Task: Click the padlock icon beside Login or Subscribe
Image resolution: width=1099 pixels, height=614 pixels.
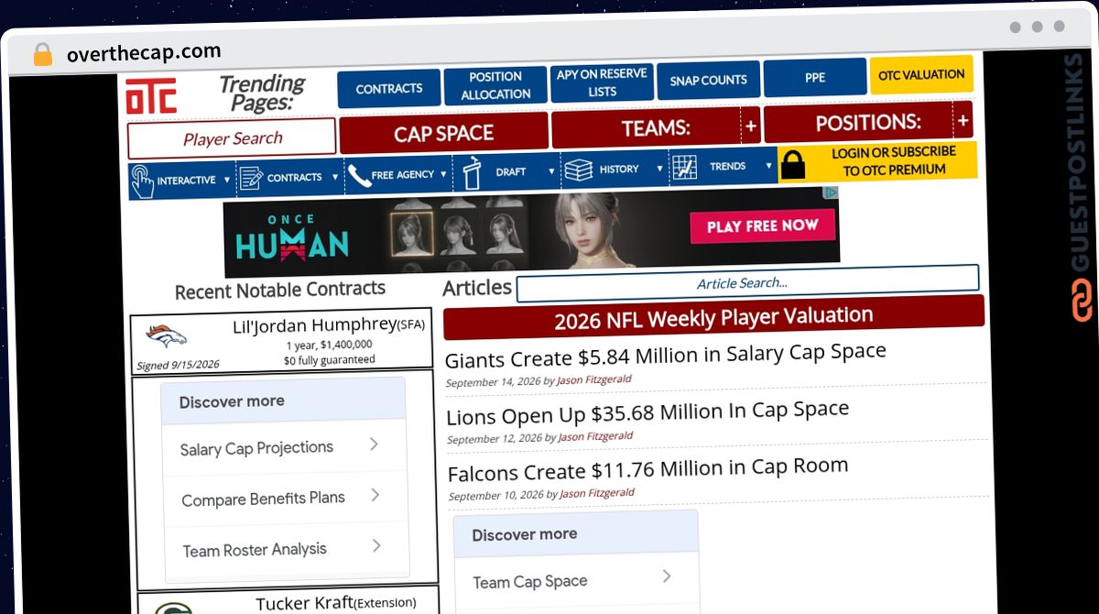Action: [x=792, y=165]
